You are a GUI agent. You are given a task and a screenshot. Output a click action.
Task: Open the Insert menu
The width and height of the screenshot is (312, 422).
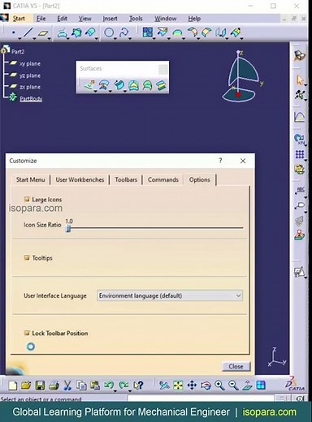(x=110, y=19)
